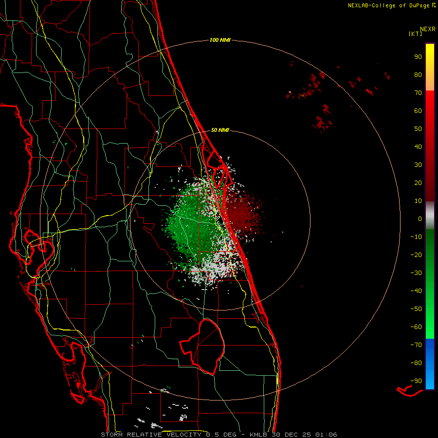Click the -70 value on the velocity scale
This screenshot has width=438, height=438.
pyautogui.click(x=416, y=345)
